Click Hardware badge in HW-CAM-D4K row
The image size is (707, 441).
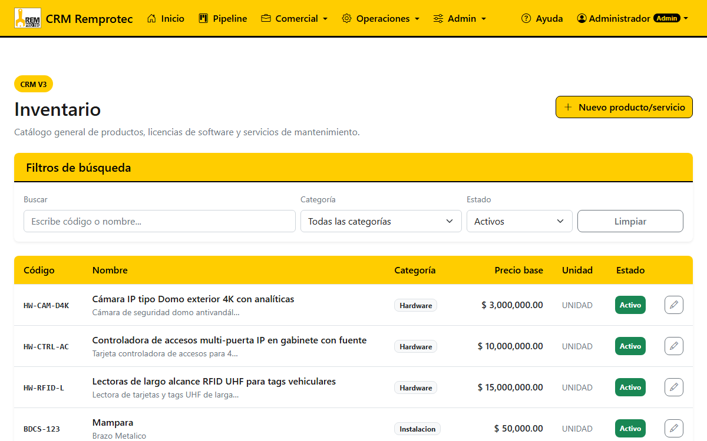pyautogui.click(x=415, y=305)
